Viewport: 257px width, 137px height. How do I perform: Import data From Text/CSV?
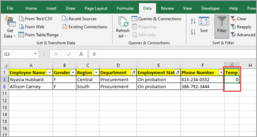pos(36,19)
